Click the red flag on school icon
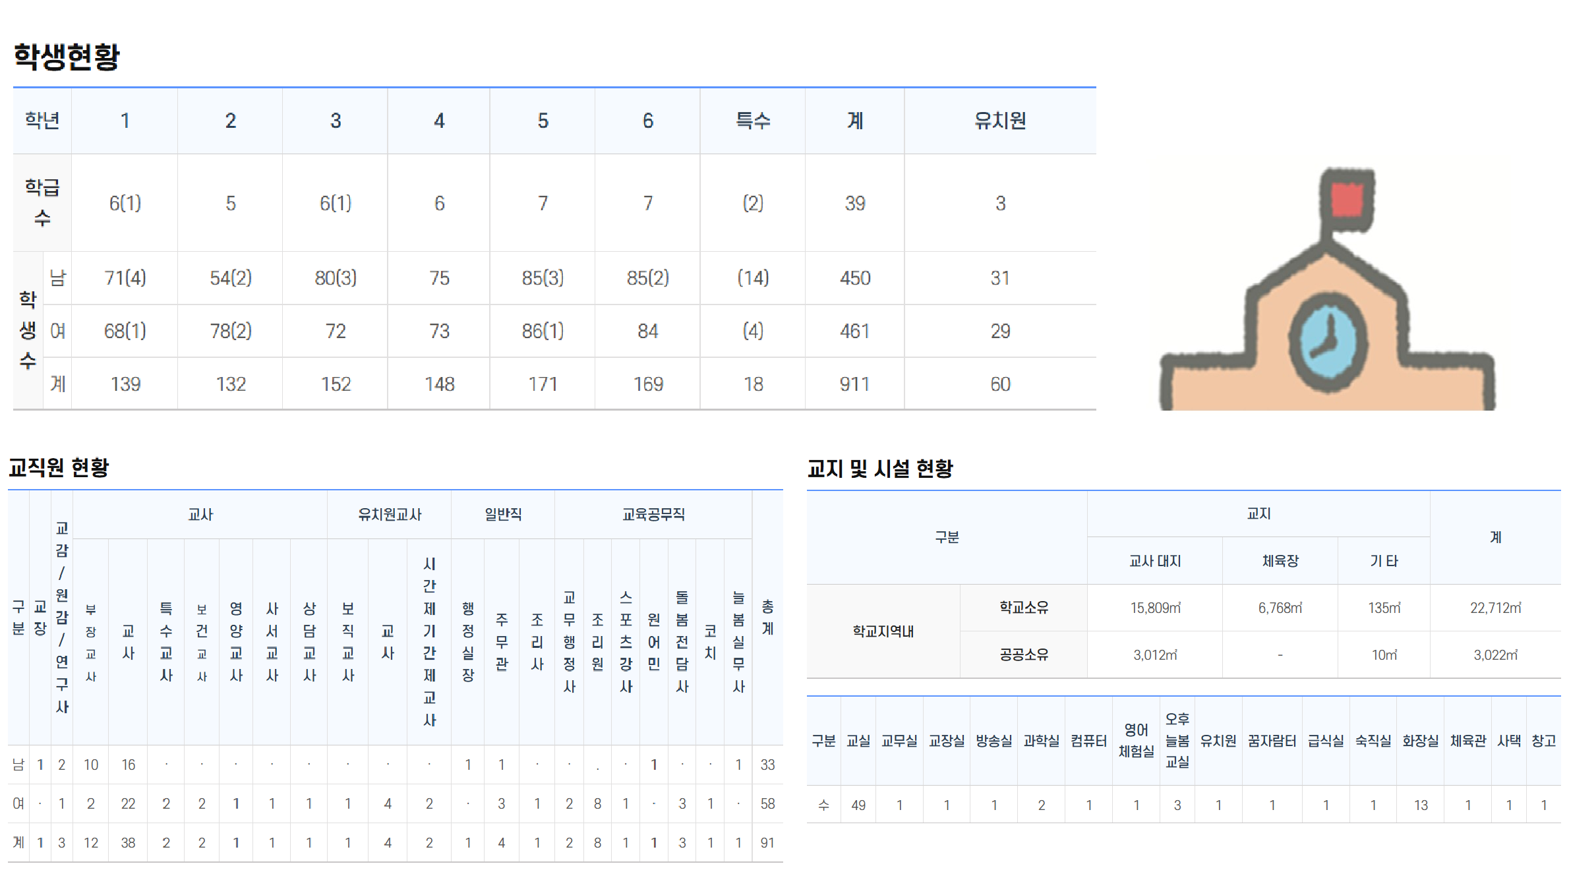The width and height of the screenshot is (1569, 870). (1347, 199)
